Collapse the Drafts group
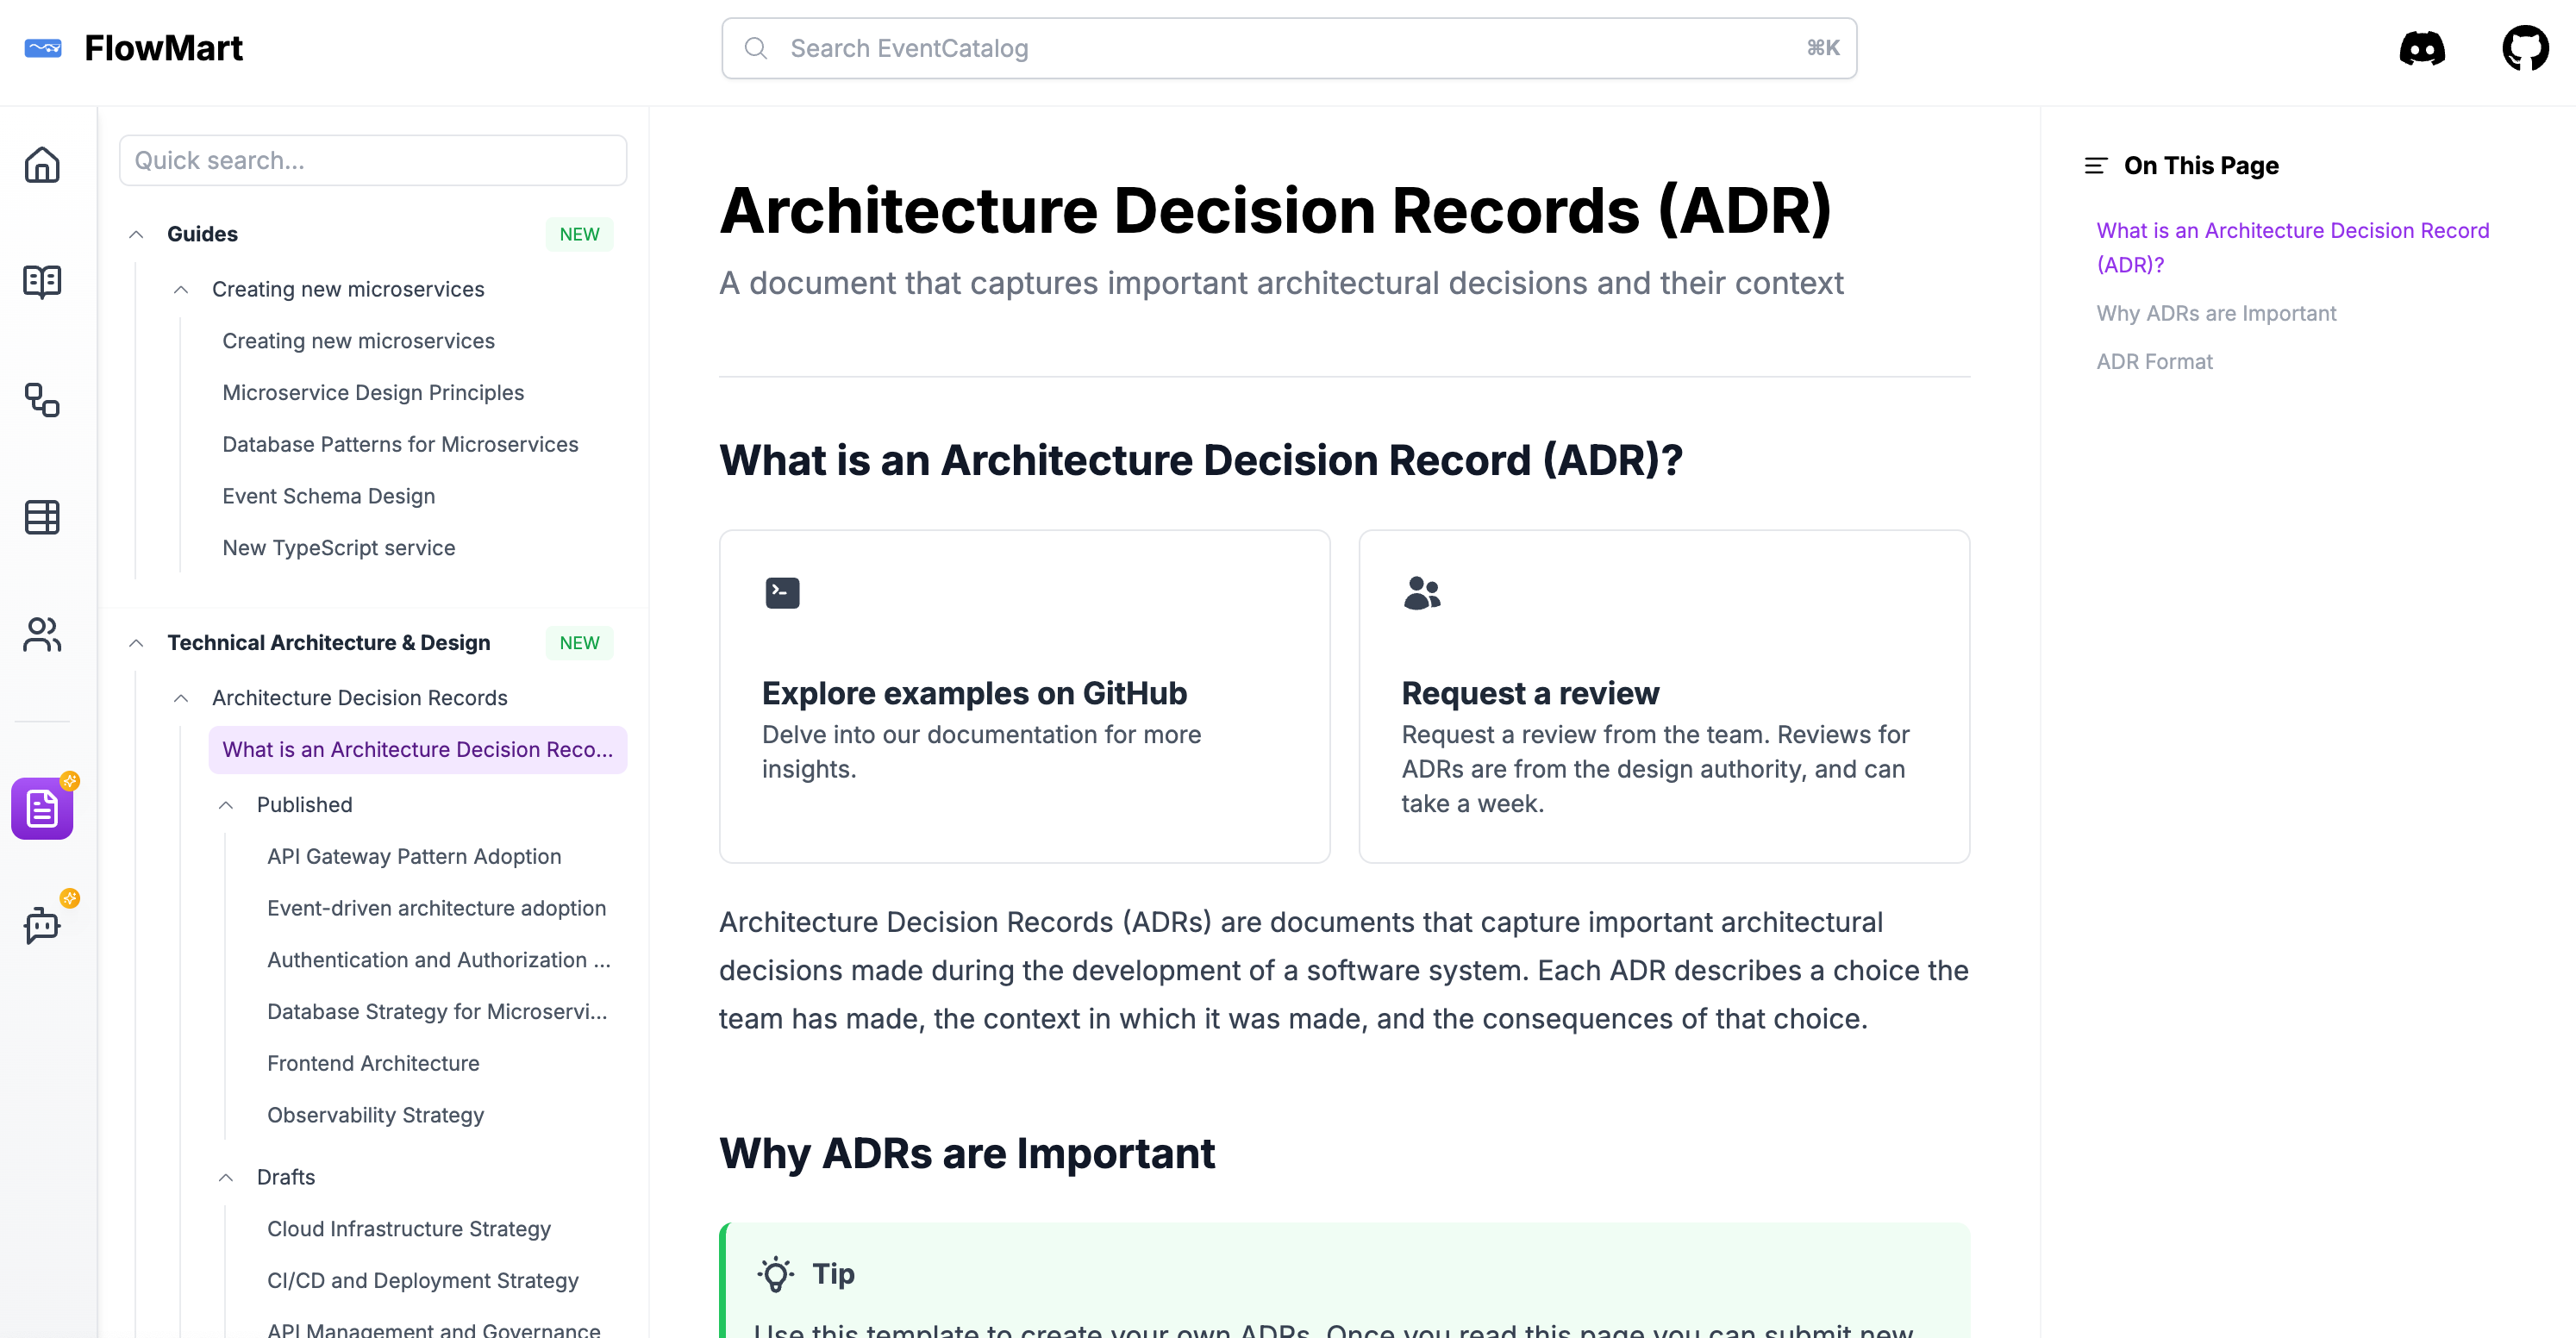 tap(225, 1177)
